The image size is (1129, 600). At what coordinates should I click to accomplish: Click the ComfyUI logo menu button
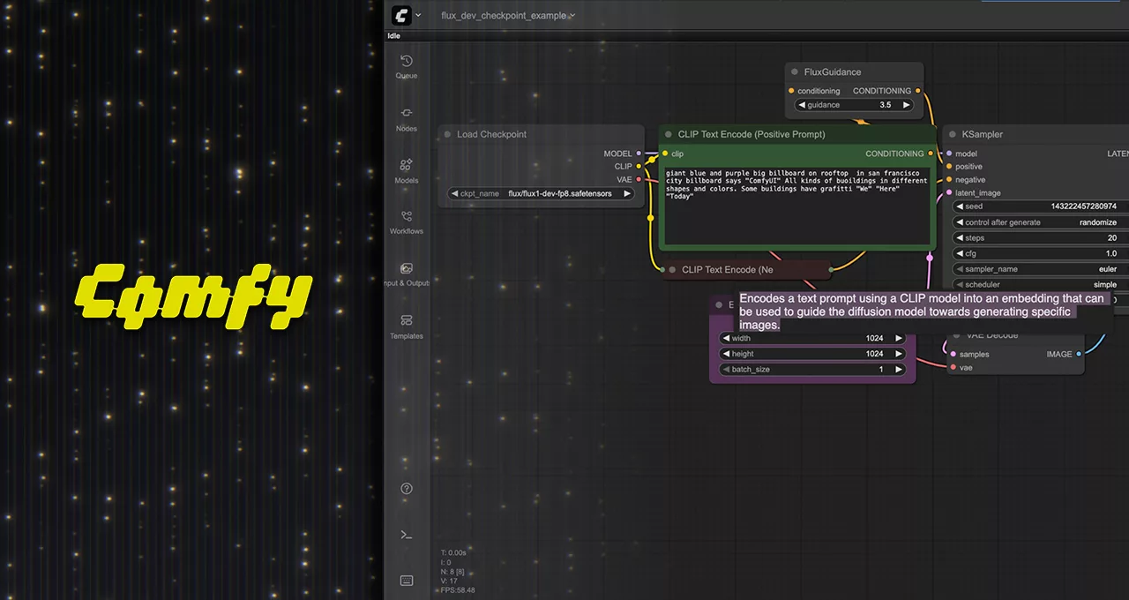[402, 15]
